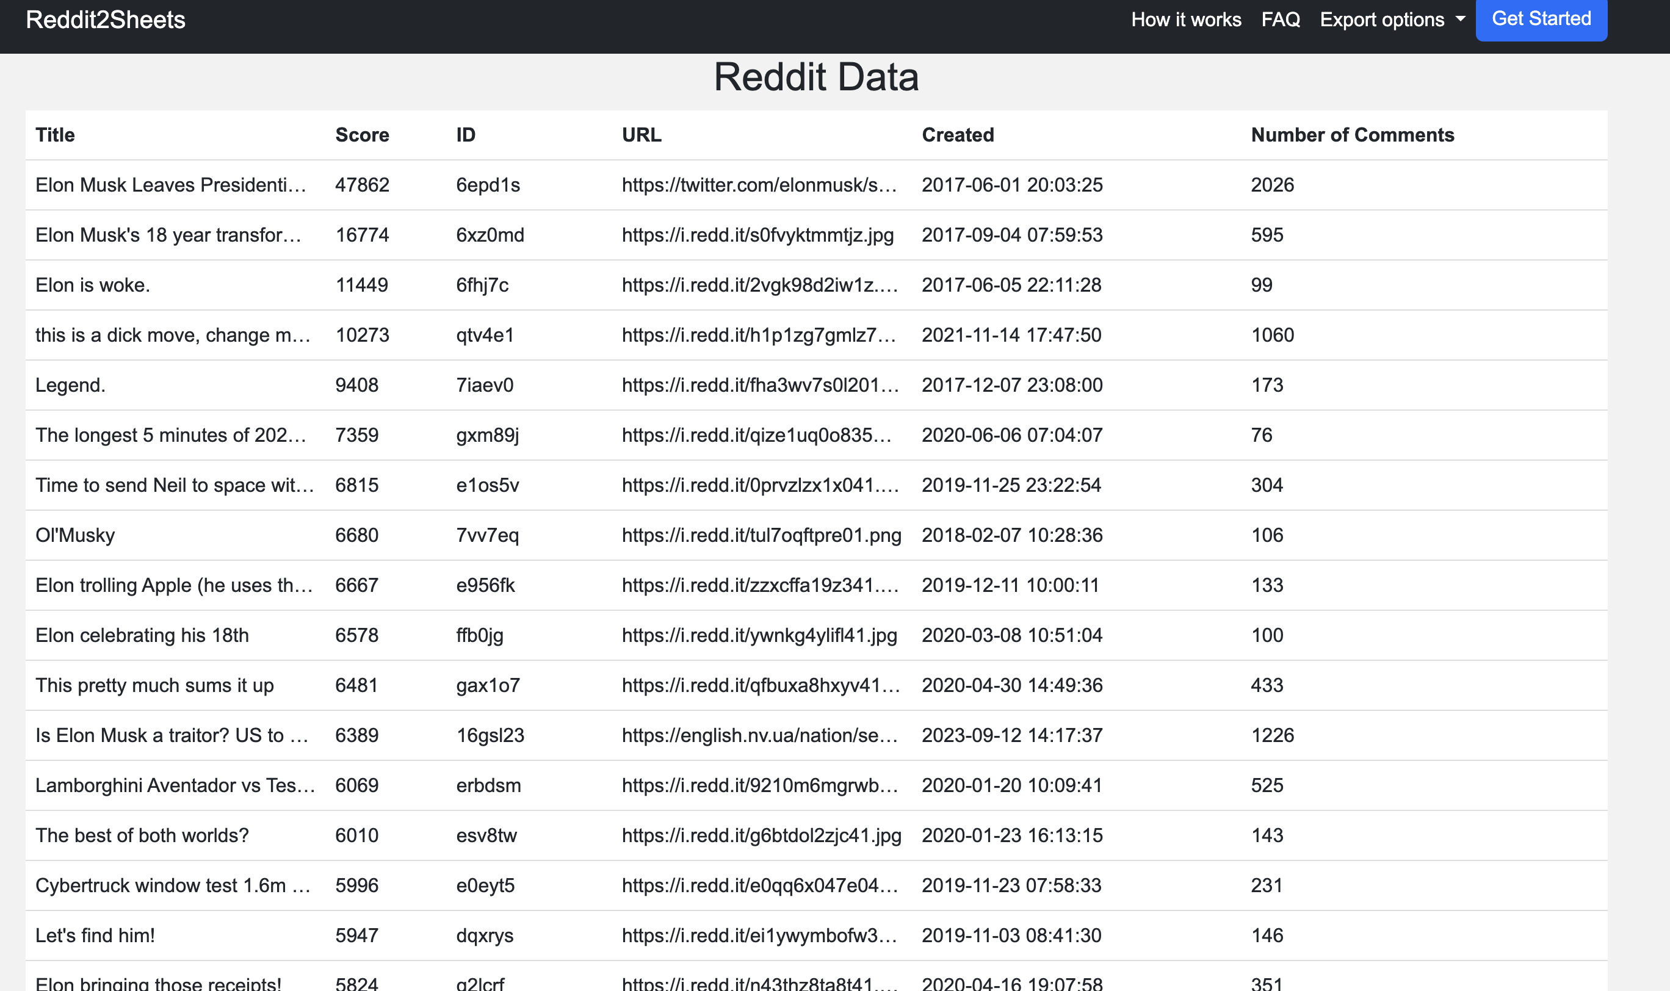Click the ID 6epd1s
Viewport: 1670px width, 991px height.
pos(488,185)
